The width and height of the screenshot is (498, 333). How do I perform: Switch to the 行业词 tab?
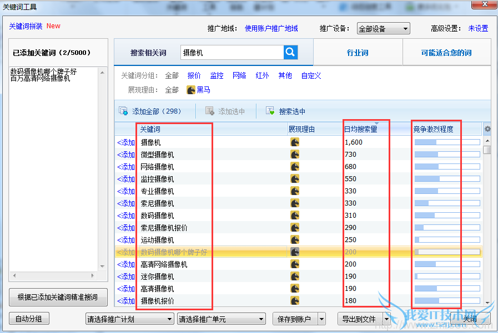(x=358, y=53)
